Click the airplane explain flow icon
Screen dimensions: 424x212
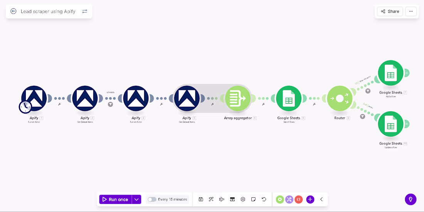point(222,199)
